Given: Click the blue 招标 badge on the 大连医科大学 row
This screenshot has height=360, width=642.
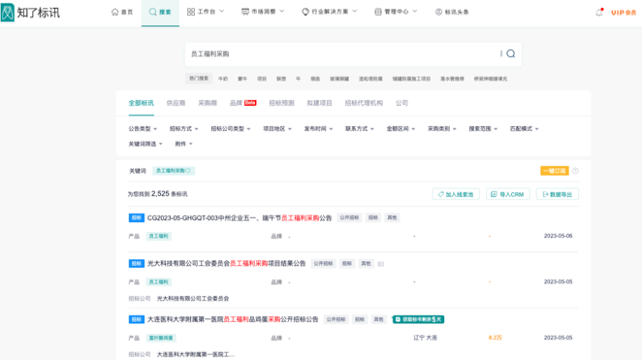Looking at the screenshot, I should point(137,319).
